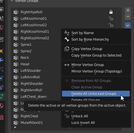
Task: Open the Output properties tab
Action: pyautogui.click(x=2, y=9)
